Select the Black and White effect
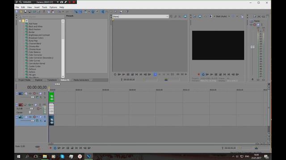Viewport: 286px width, 160px height. [x=36, y=27]
